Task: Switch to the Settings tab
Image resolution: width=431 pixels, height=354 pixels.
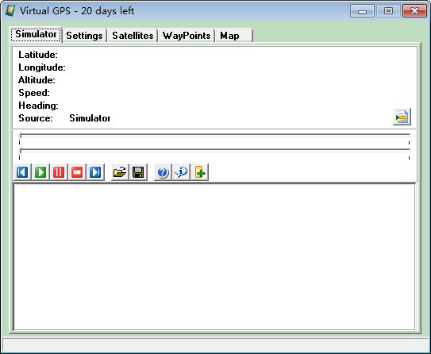Action: [x=84, y=36]
